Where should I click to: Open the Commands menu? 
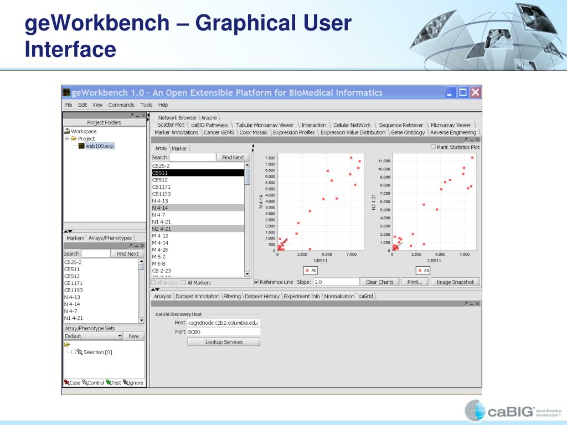tap(121, 105)
